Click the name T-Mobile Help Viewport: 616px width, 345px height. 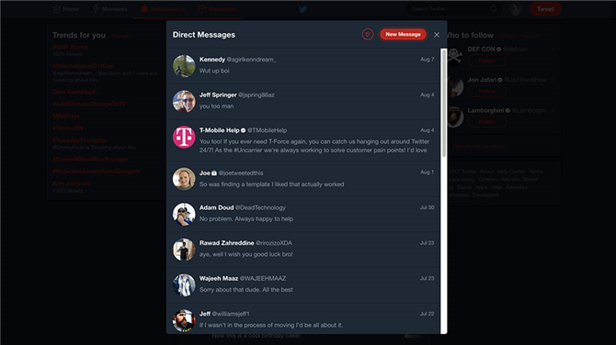[219, 130]
